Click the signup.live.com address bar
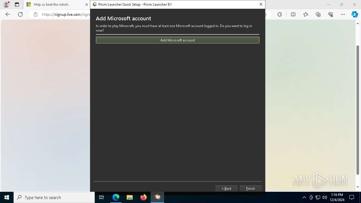361x203 pixels. click(x=66, y=14)
